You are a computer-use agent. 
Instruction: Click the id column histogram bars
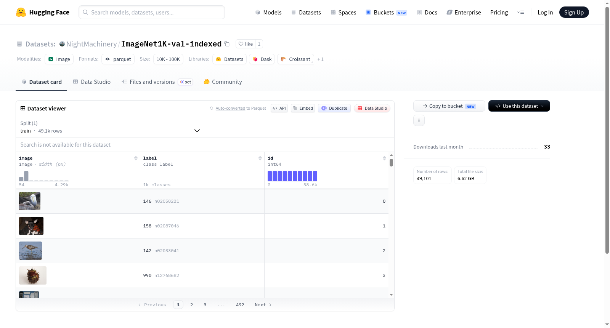click(292, 176)
